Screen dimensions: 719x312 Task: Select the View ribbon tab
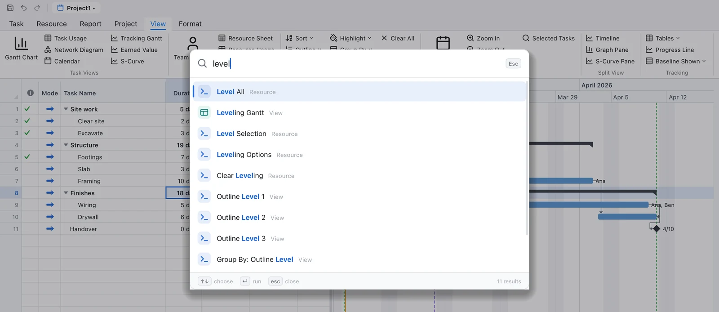pos(158,24)
